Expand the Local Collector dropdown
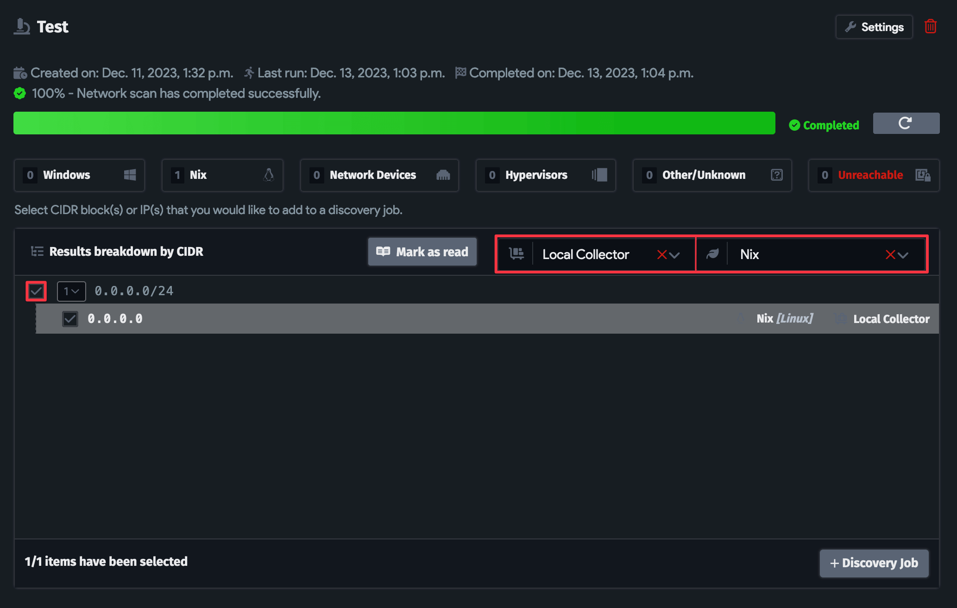Image resolution: width=957 pixels, height=608 pixels. (675, 254)
